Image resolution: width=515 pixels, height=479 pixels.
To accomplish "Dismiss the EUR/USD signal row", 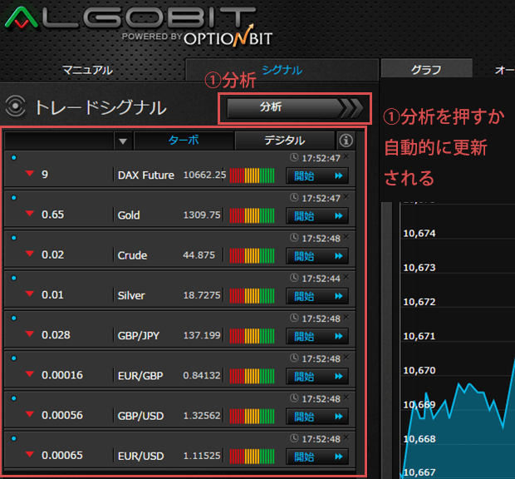I will click(346, 437).
